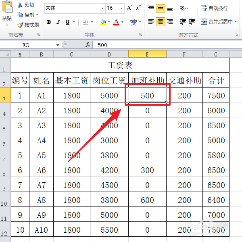242x242 pixels.
Task: Select column C header
Action: 72,54
